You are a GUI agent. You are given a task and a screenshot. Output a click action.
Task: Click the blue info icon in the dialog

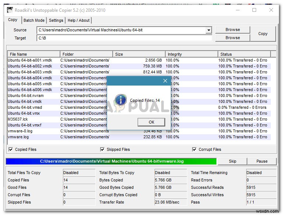120,100
